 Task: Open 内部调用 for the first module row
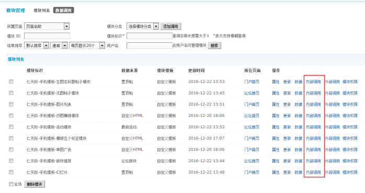[x=313, y=82]
